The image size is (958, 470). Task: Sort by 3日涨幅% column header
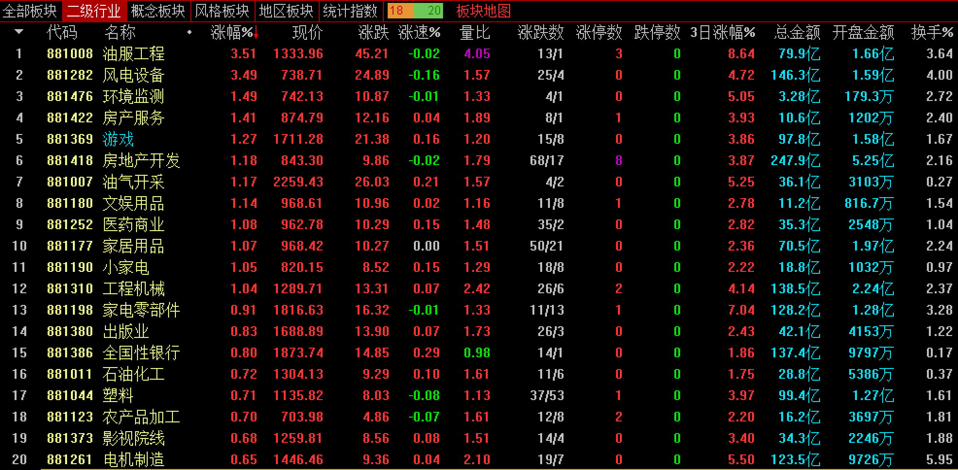(723, 33)
